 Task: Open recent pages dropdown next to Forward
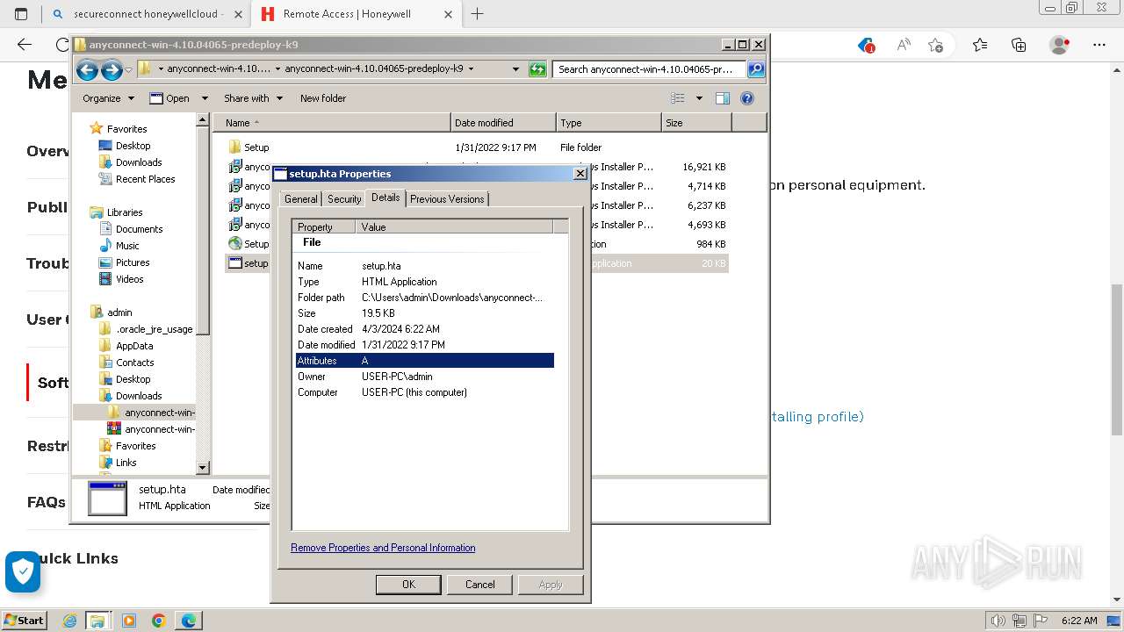point(129,69)
